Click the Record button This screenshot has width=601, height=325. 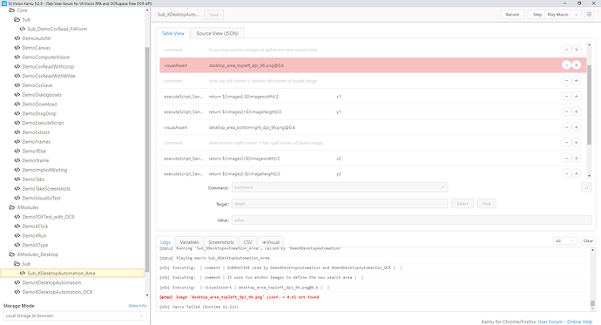pos(512,15)
